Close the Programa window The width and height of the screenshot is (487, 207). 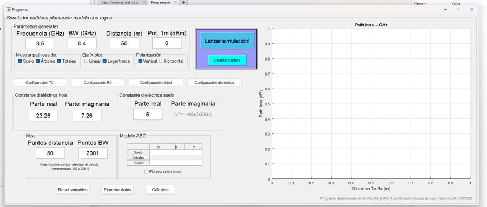472,9
